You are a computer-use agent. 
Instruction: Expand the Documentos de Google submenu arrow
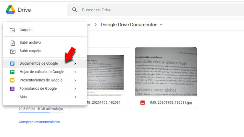(75, 64)
